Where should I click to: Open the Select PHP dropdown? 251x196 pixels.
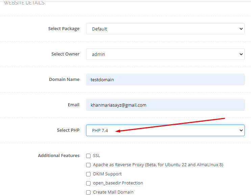point(165,130)
